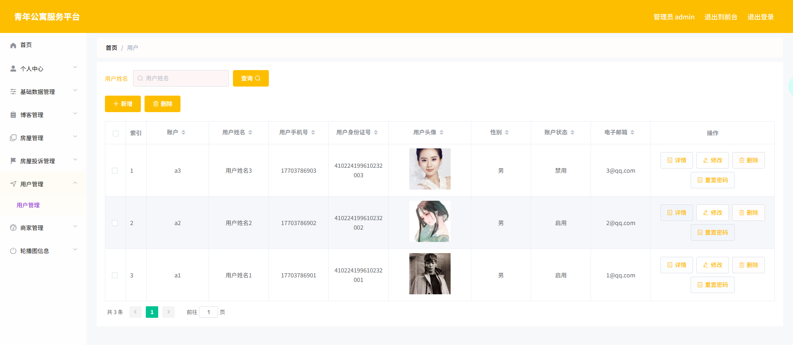Viewport: 793px width, 345px height.
Task: Click the 房屋投诉管理 flag icon
Action: click(x=13, y=161)
